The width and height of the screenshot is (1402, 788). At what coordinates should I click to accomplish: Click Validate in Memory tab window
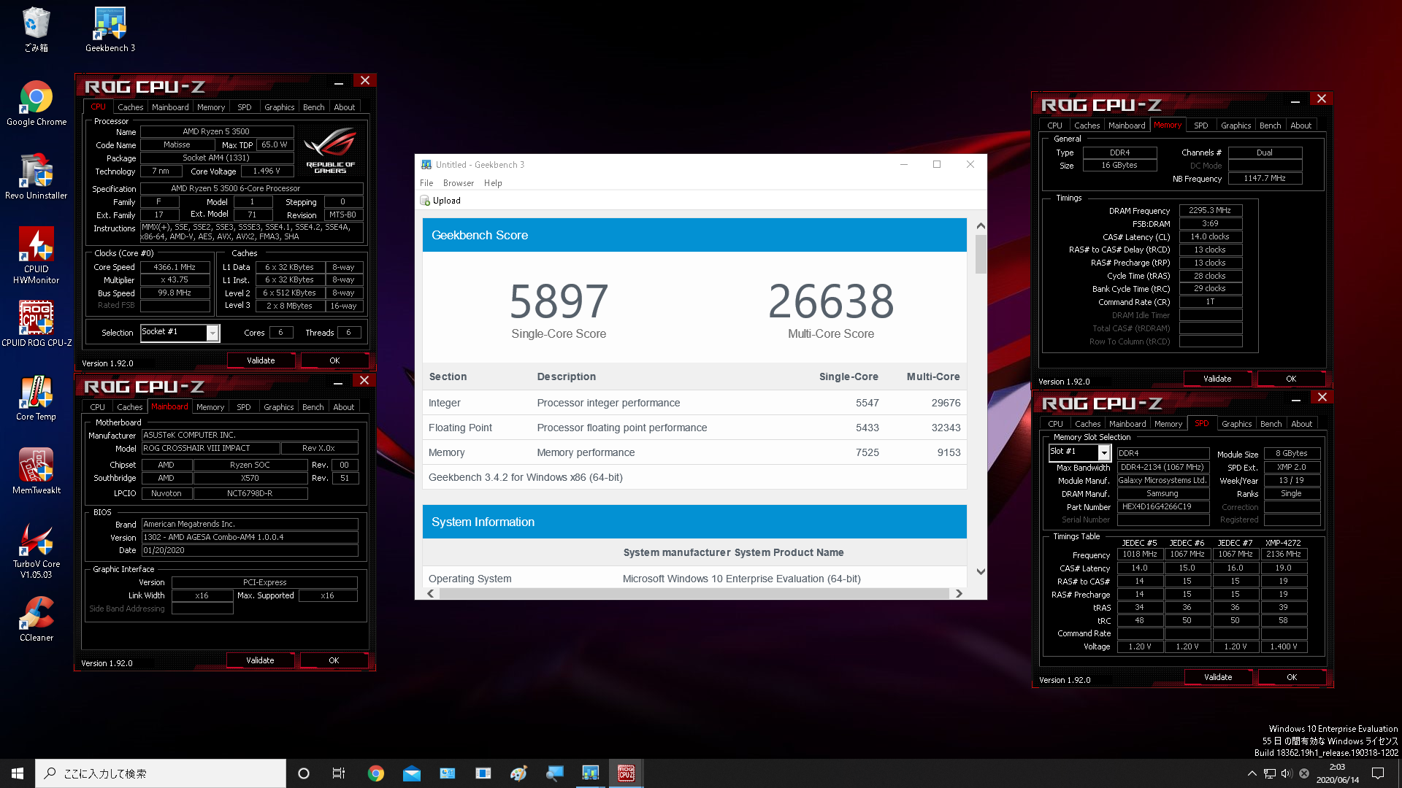(x=1217, y=379)
